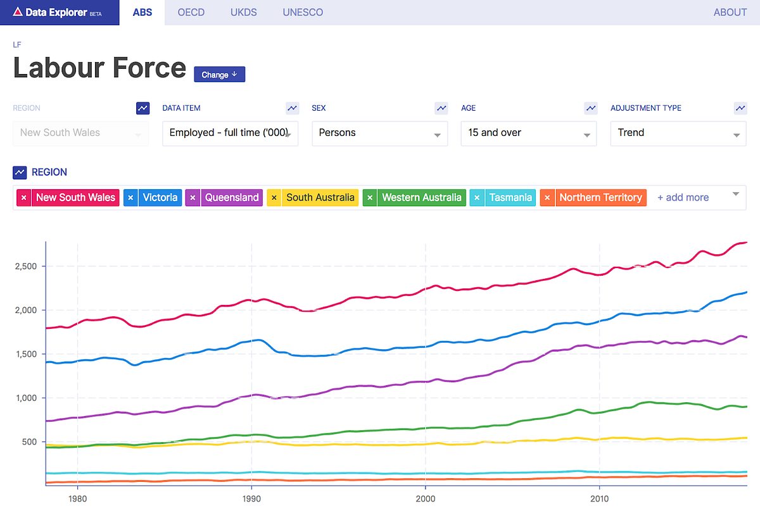Remove South Australia from selected regions

[x=274, y=197]
